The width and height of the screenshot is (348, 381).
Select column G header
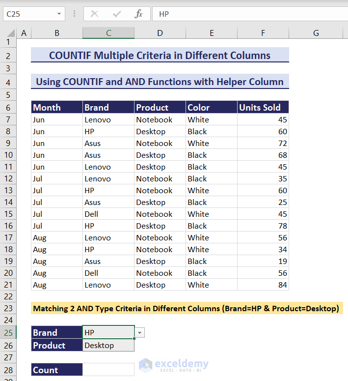pyautogui.click(x=316, y=33)
